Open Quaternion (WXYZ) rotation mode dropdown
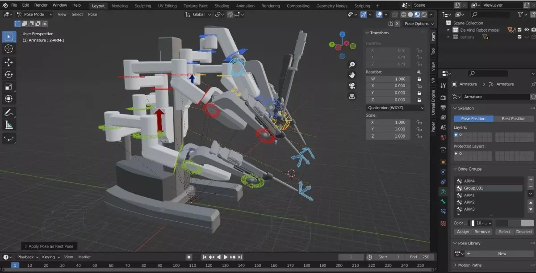Screen dimensions: 536x273 pyautogui.click(x=395, y=108)
